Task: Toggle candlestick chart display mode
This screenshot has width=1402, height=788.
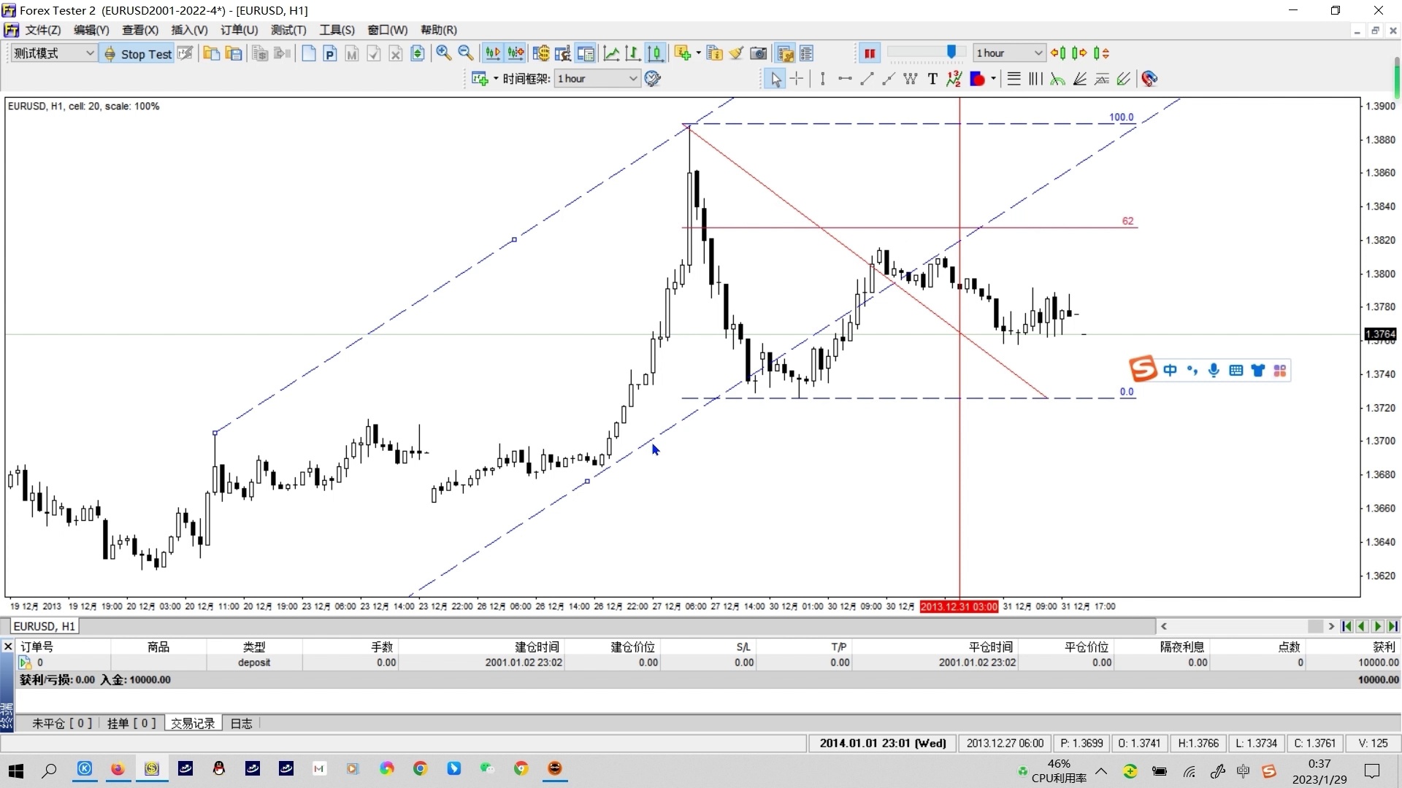Action: (656, 53)
